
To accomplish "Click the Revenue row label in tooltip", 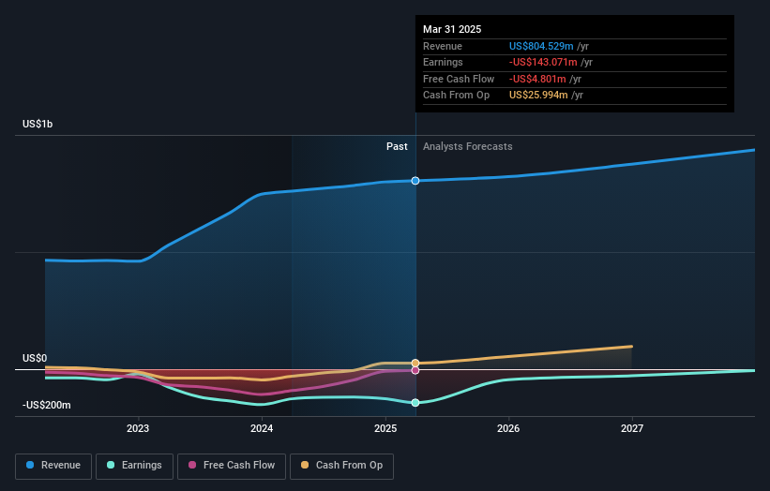I will tap(443, 46).
